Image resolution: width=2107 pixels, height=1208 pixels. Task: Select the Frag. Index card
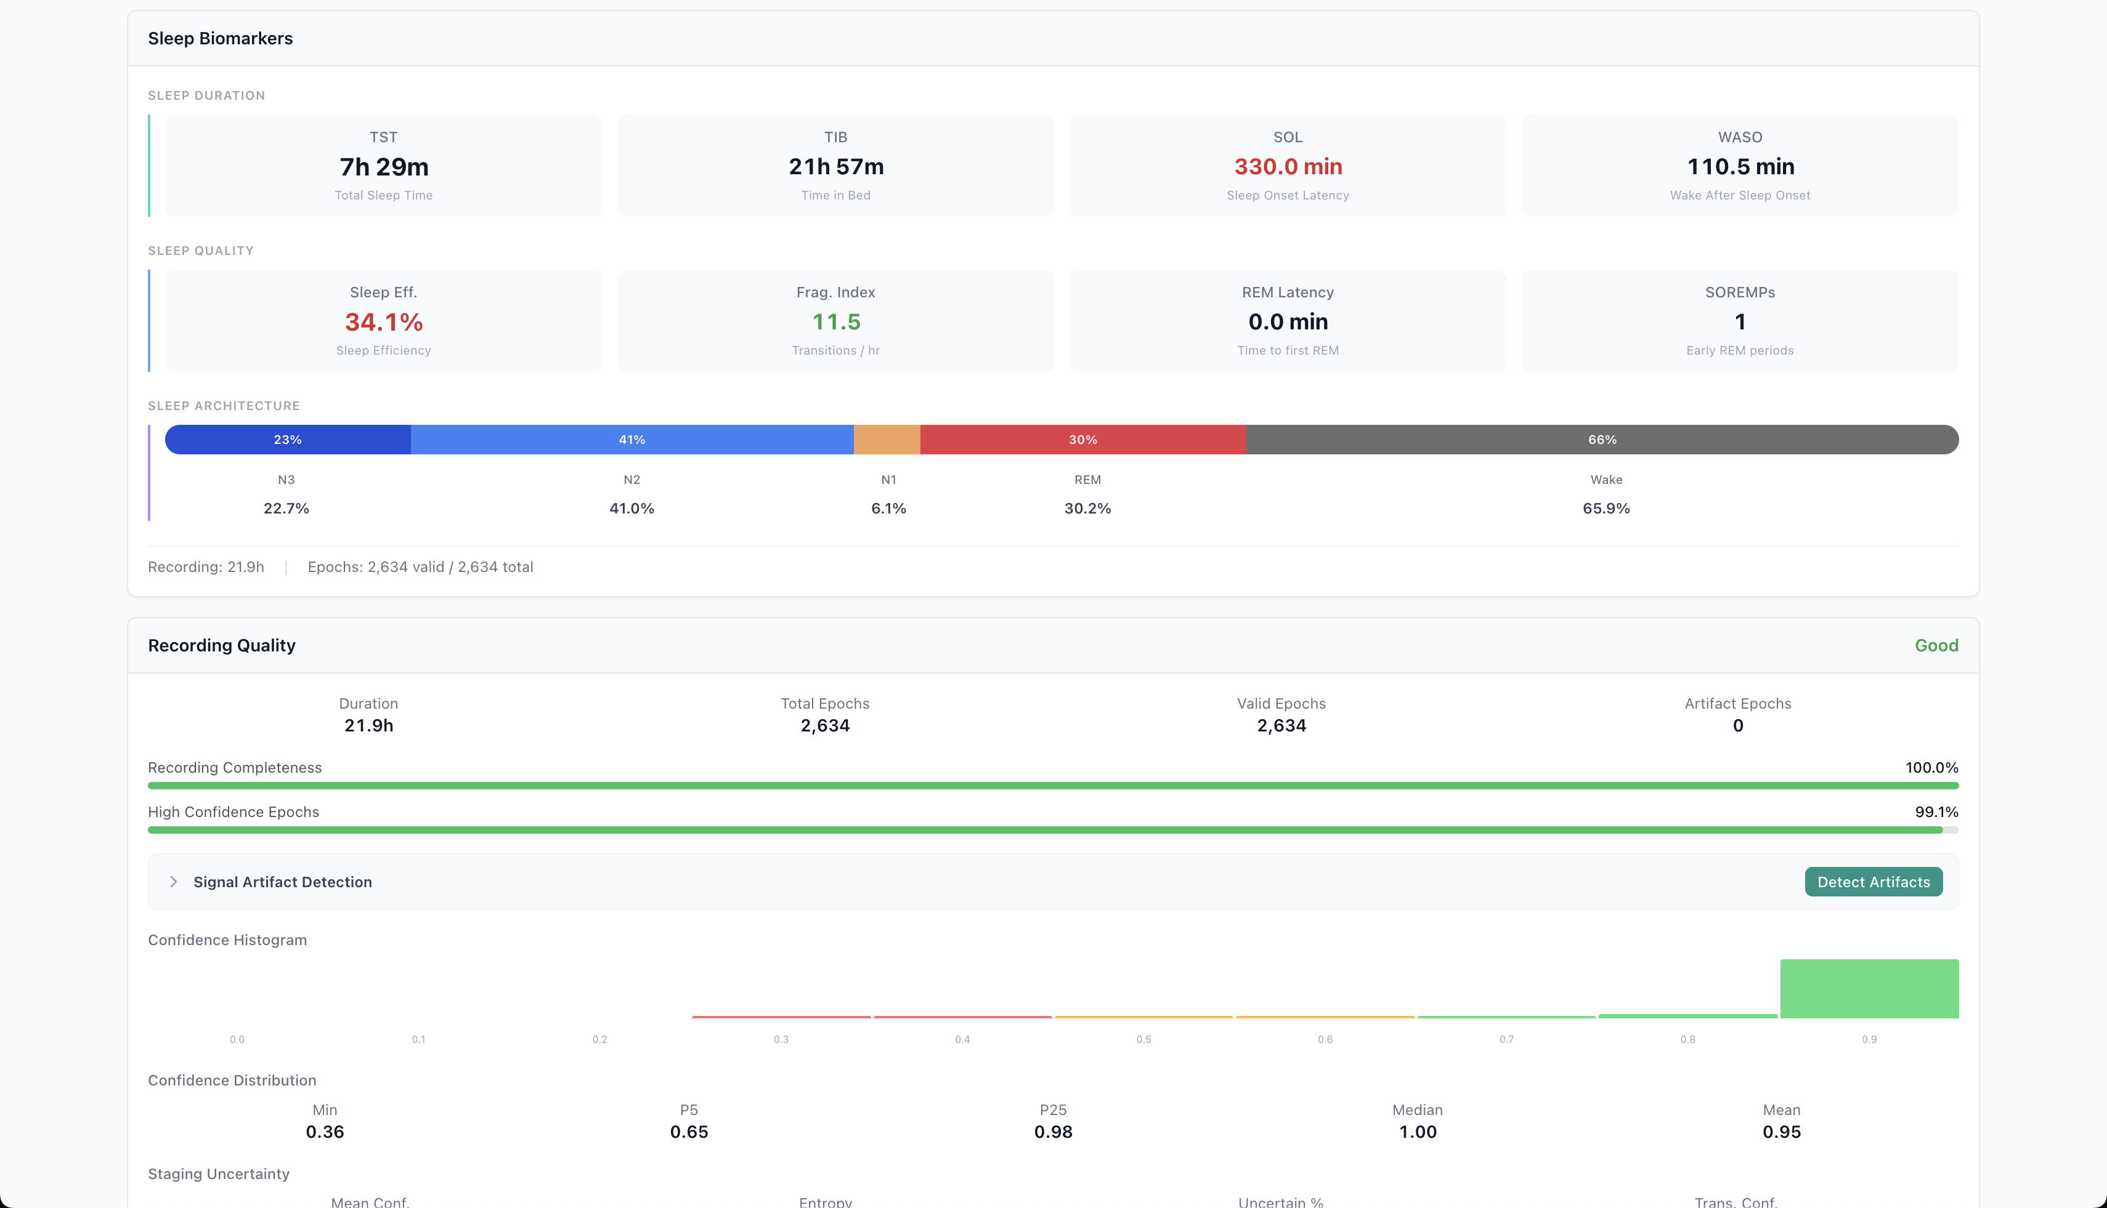(835, 321)
